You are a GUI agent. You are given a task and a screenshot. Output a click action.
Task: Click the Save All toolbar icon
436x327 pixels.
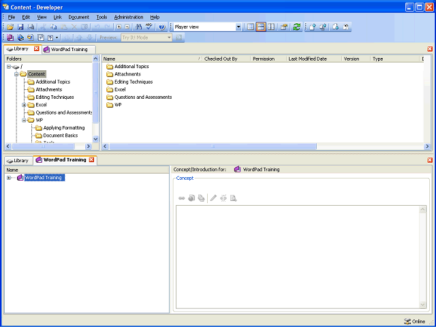click(x=31, y=27)
